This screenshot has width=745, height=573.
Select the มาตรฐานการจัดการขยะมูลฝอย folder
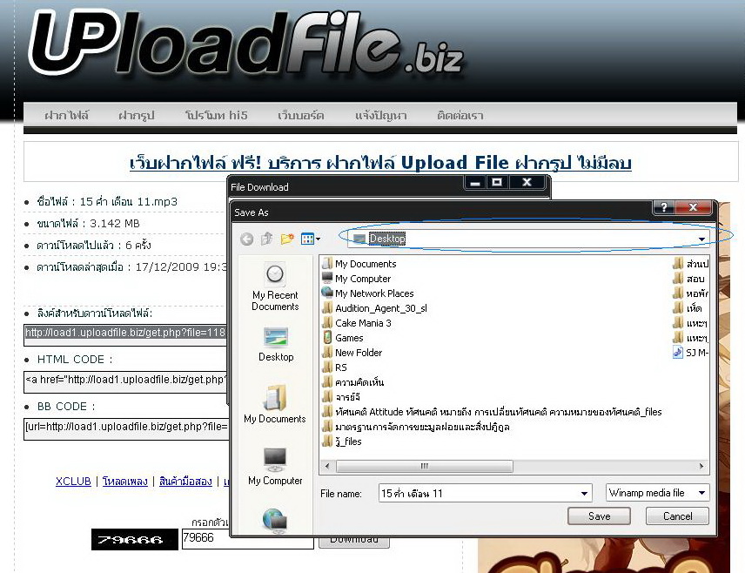(x=416, y=427)
